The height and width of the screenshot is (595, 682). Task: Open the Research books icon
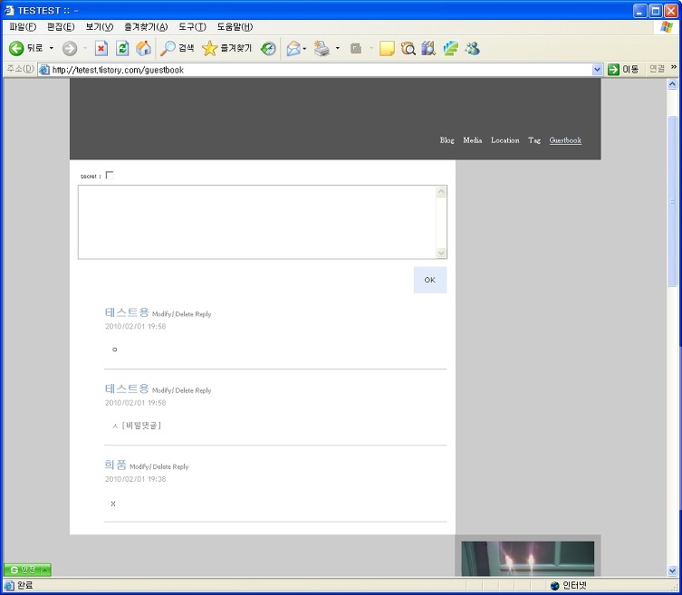click(428, 48)
